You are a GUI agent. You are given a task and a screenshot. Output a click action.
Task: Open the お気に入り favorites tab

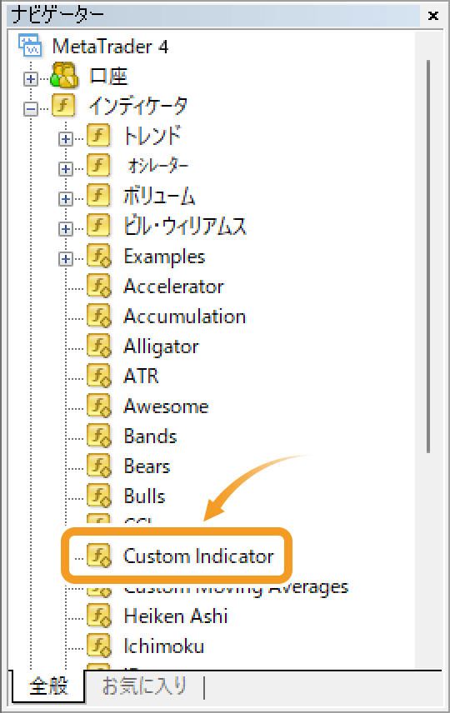144,686
